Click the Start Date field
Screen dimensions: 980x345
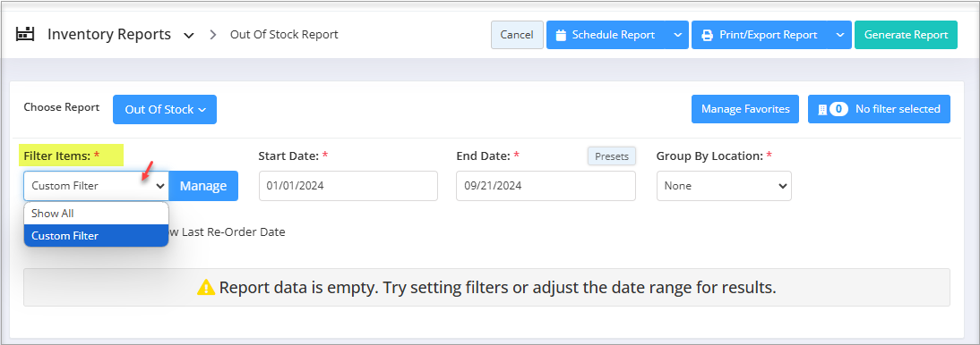coord(348,186)
